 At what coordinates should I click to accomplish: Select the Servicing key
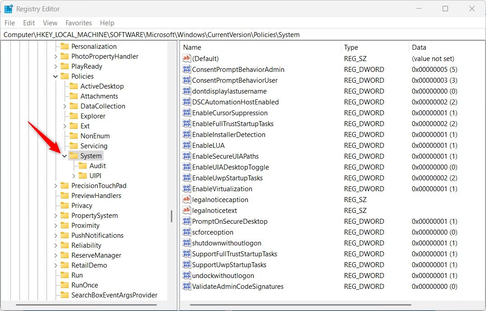[94, 146]
